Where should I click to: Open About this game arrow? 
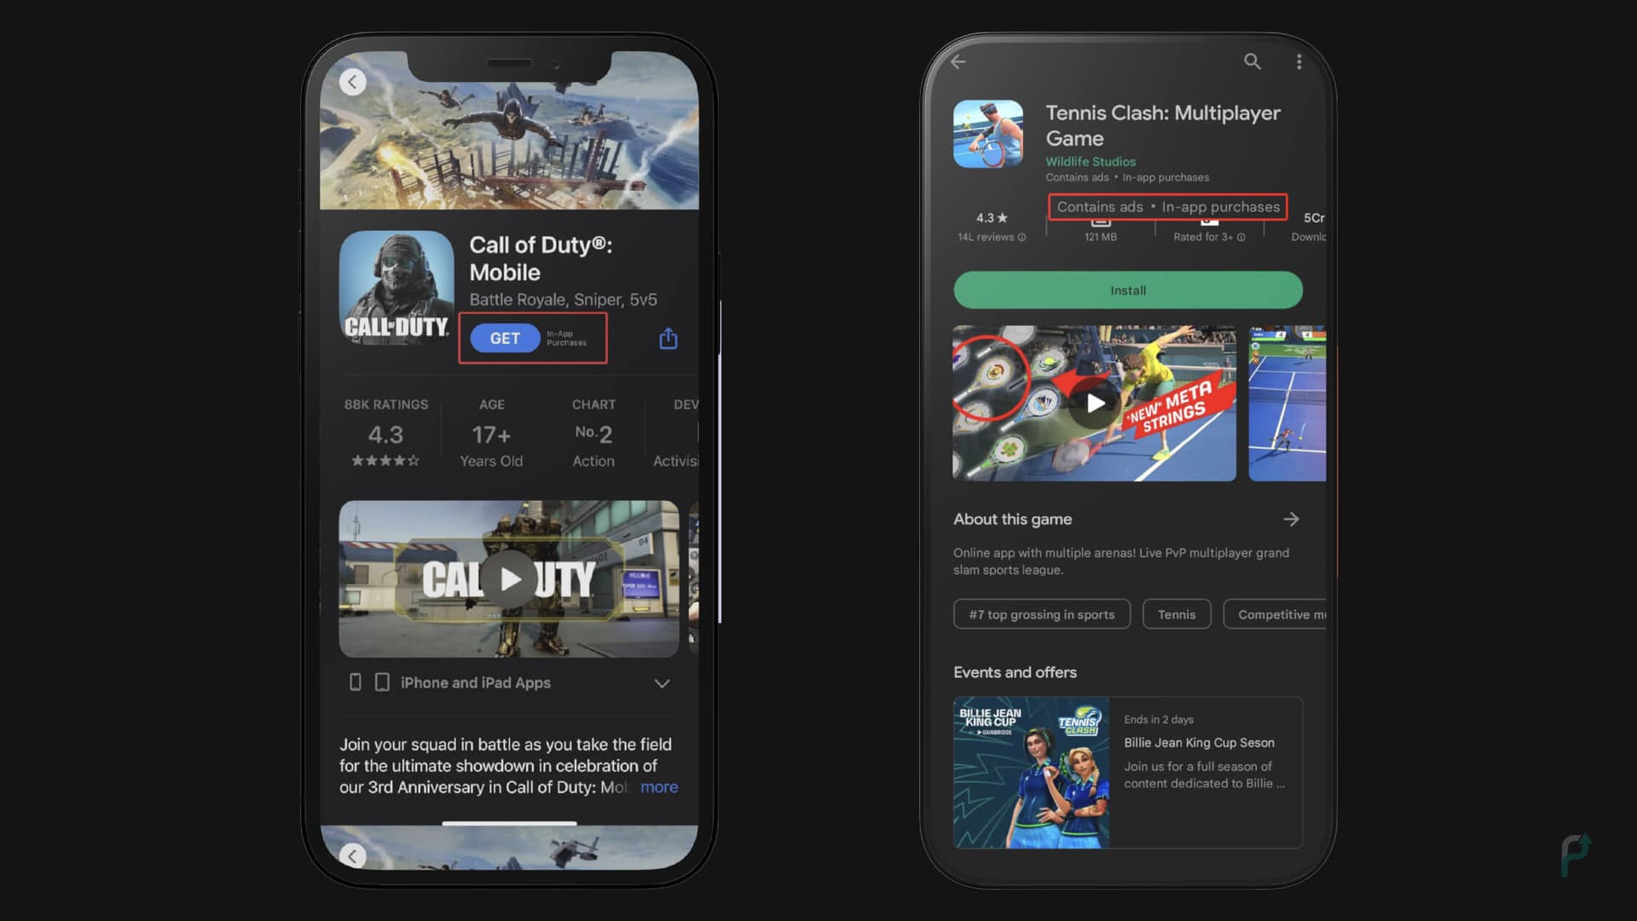(1291, 519)
